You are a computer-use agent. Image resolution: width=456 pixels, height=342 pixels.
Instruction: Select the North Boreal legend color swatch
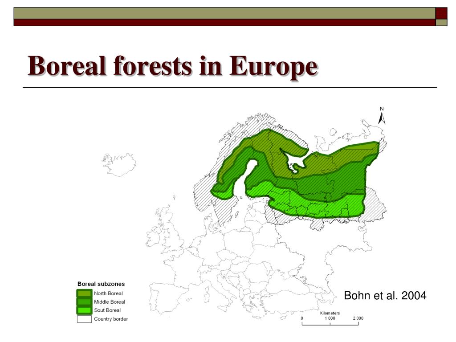click(x=84, y=293)
